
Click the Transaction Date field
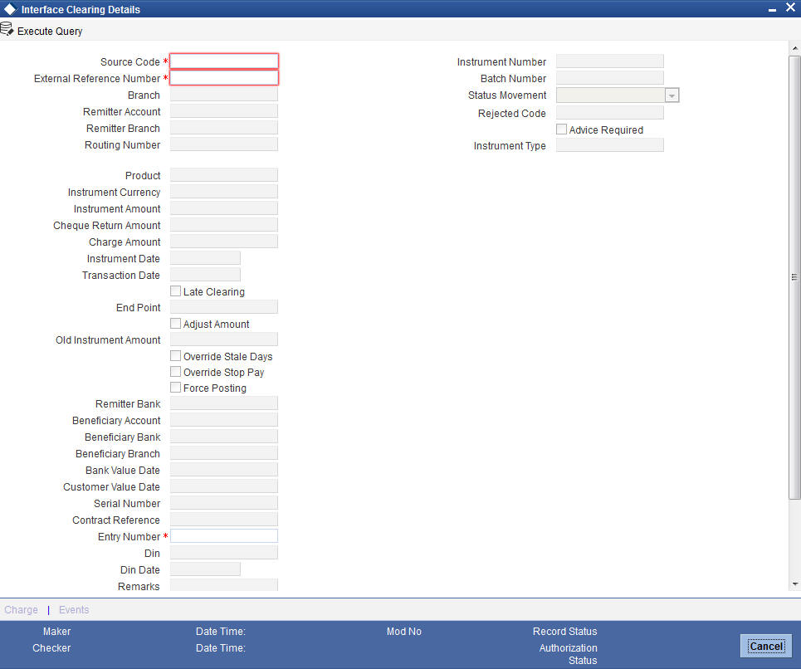coord(205,275)
